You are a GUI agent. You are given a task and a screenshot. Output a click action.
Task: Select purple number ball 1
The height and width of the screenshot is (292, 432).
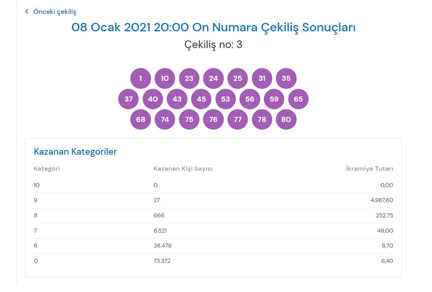140,78
